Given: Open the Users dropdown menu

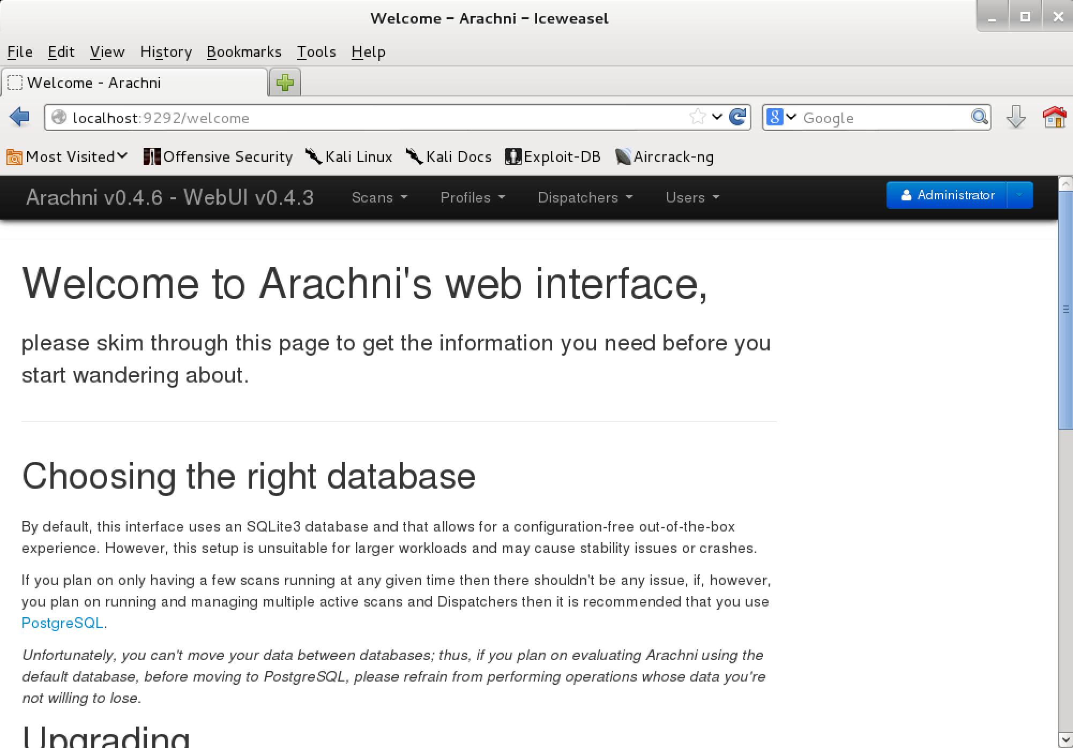Looking at the screenshot, I should (x=692, y=198).
